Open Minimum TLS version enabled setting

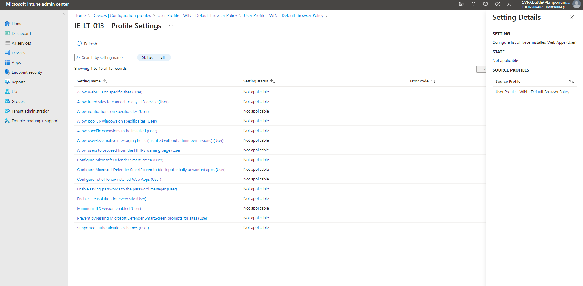coord(109,208)
